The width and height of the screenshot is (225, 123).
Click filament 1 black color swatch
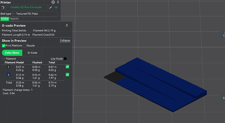(8, 67)
